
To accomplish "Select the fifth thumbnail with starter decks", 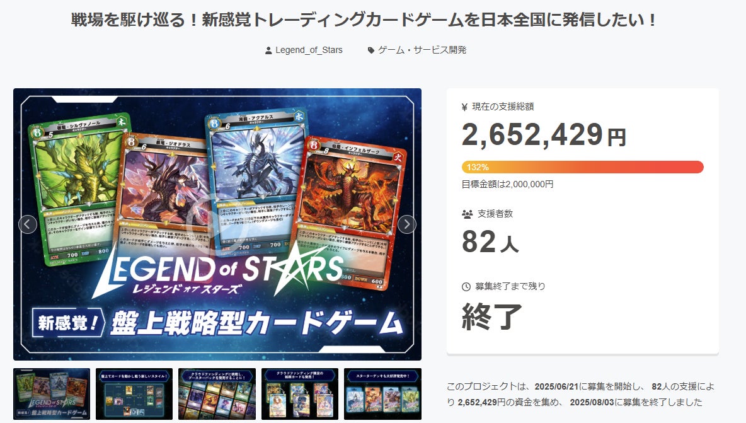I will [x=382, y=394].
